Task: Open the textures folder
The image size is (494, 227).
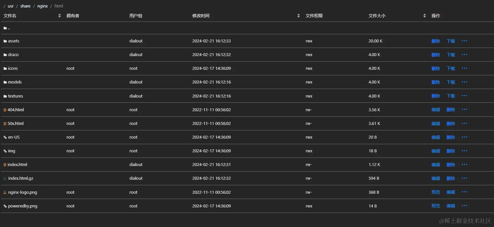Action: click(x=15, y=96)
